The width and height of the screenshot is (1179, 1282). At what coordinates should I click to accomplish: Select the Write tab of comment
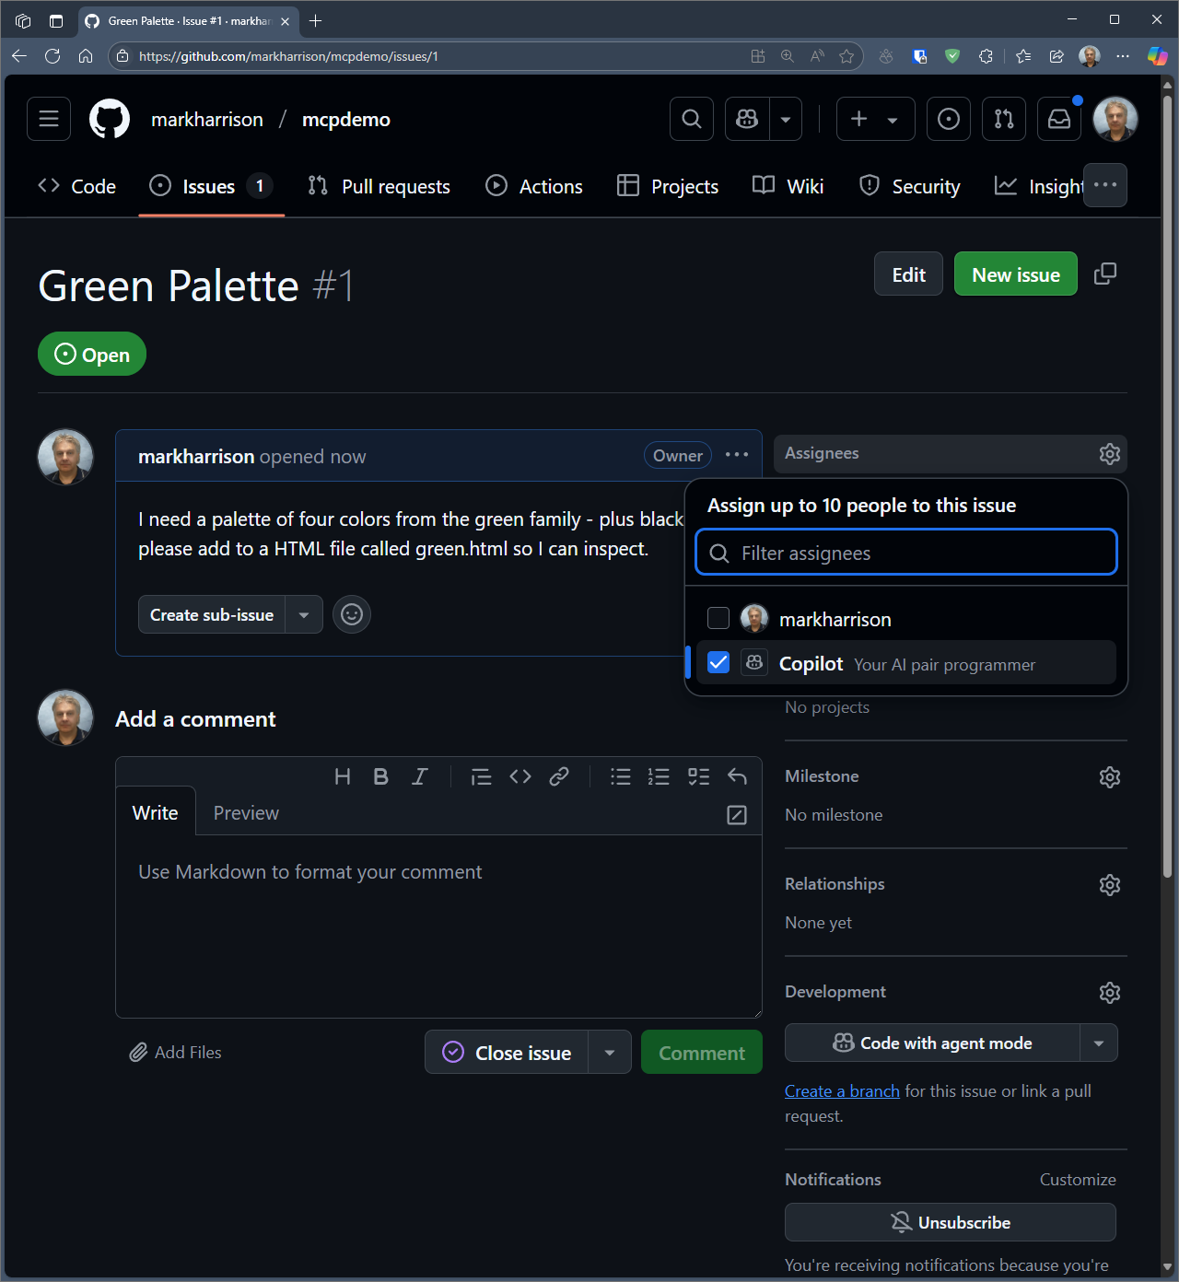click(156, 812)
